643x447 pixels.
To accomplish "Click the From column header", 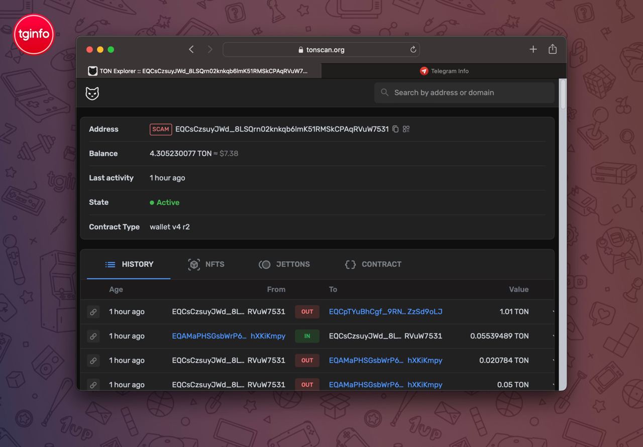I will click(x=276, y=289).
